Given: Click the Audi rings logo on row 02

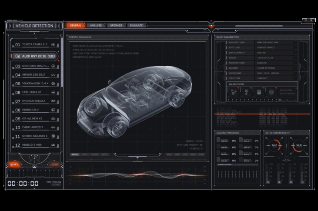Looking at the screenshot, I should (51, 56).
